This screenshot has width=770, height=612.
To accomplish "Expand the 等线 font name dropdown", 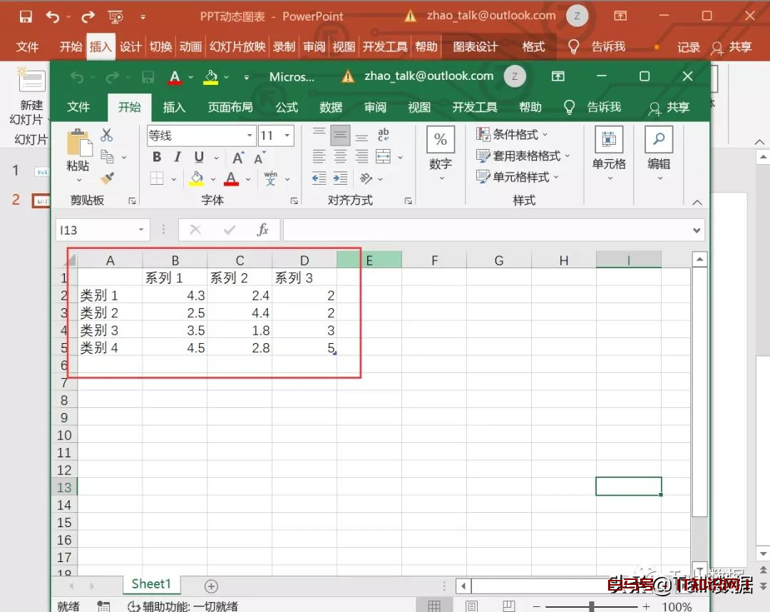I will click(248, 136).
